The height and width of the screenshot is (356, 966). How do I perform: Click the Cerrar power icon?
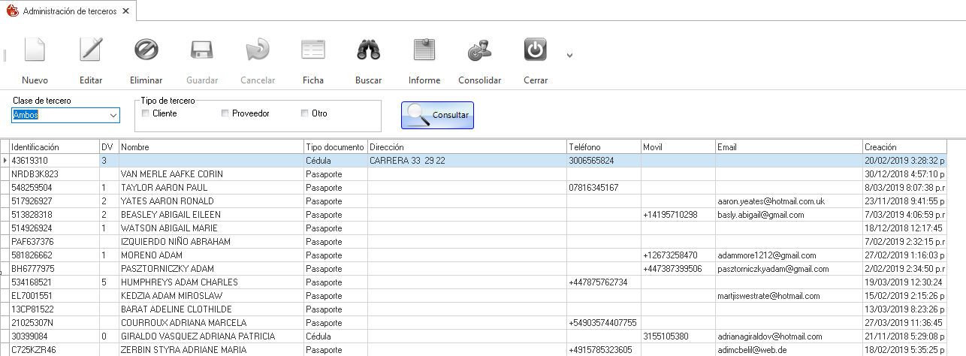pos(535,50)
